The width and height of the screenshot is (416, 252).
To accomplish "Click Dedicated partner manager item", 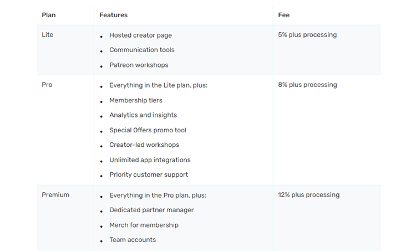I will click(151, 210).
